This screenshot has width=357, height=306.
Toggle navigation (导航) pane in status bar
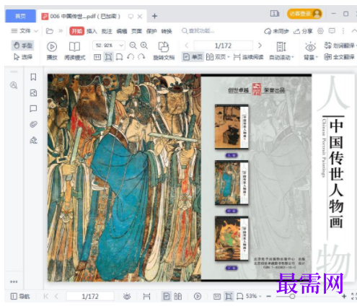coord(20,297)
